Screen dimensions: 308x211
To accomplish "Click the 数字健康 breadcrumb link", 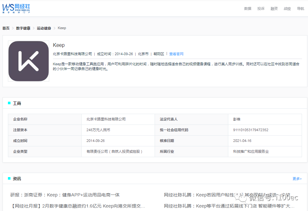I will coord(23,28).
